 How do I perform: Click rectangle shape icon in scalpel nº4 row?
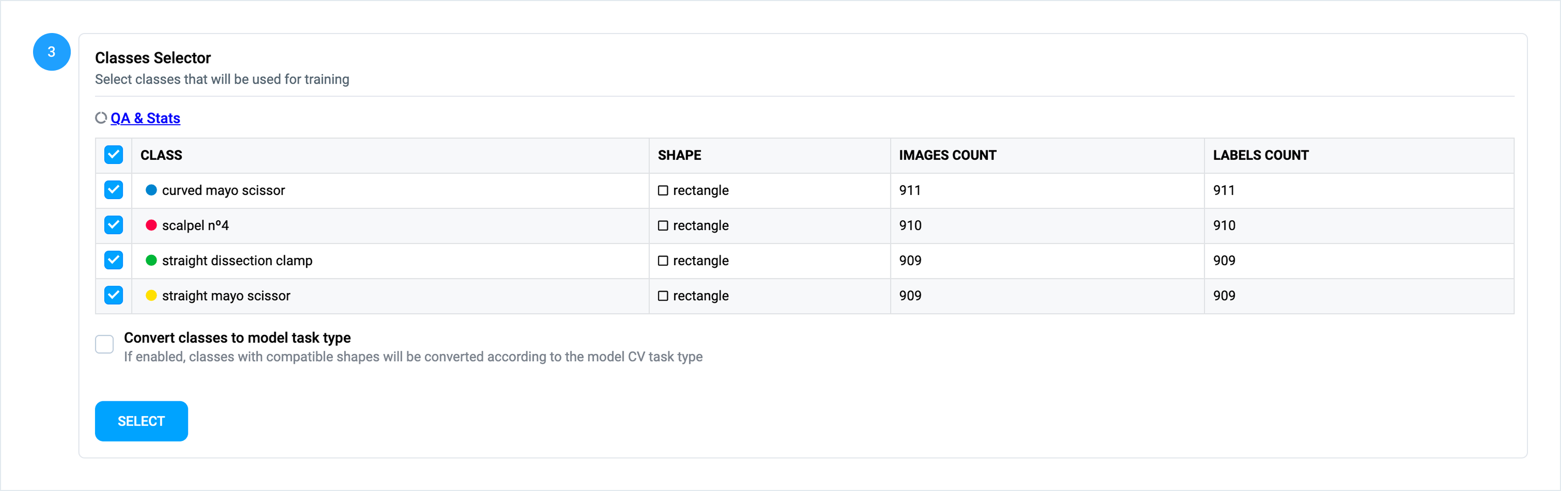click(663, 226)
